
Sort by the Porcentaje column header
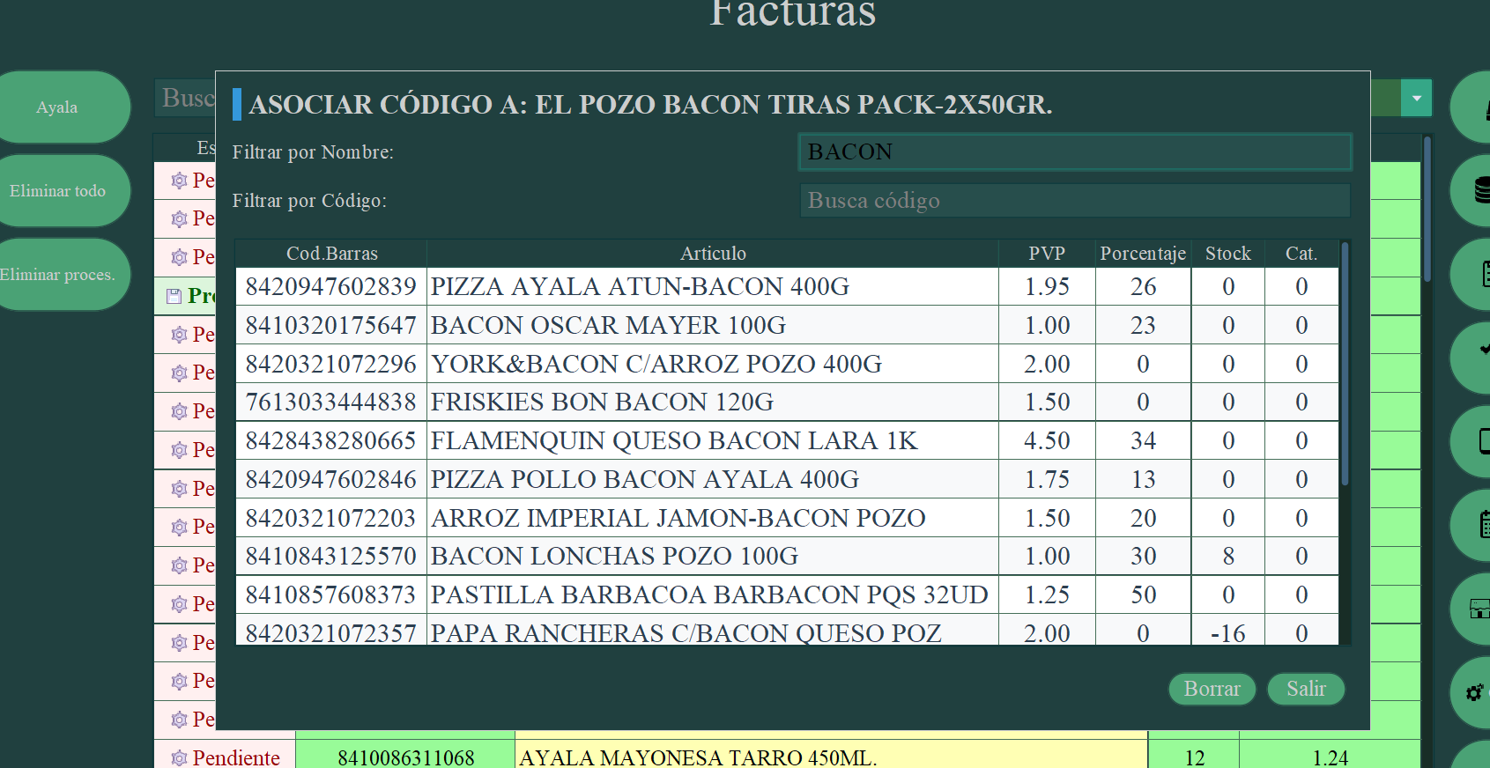point(1143,254)
